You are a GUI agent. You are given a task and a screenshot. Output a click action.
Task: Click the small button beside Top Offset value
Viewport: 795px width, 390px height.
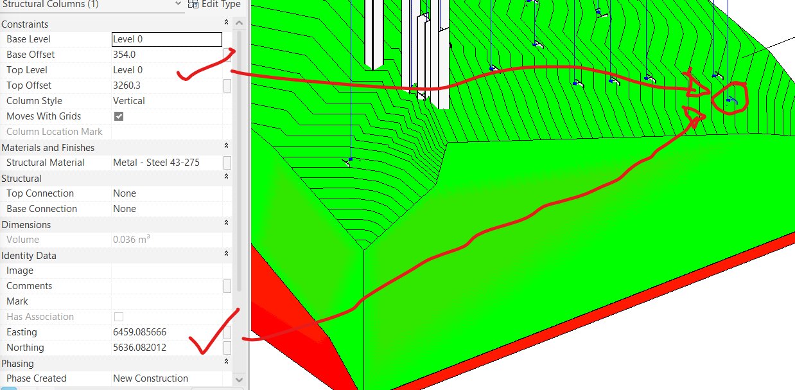(x=227, y=85)
